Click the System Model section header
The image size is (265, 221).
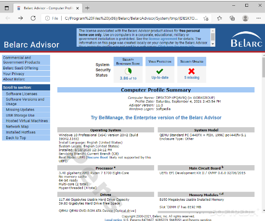pyautogui.click(x=206, y=130)
